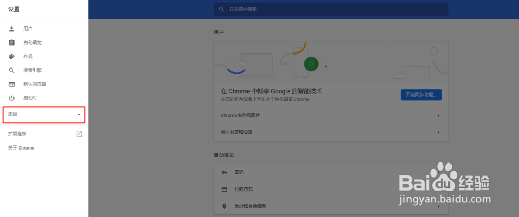Click the key icon in the 密码 row
The height and width of the screenshot is (217, 519).
[x=224, y=172]
